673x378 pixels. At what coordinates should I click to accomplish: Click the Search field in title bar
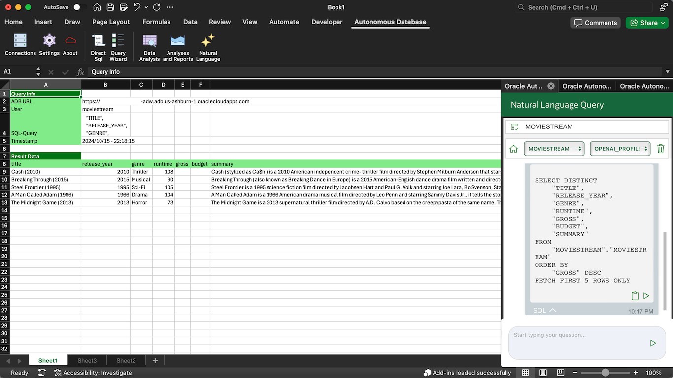[x=584, y=7]
